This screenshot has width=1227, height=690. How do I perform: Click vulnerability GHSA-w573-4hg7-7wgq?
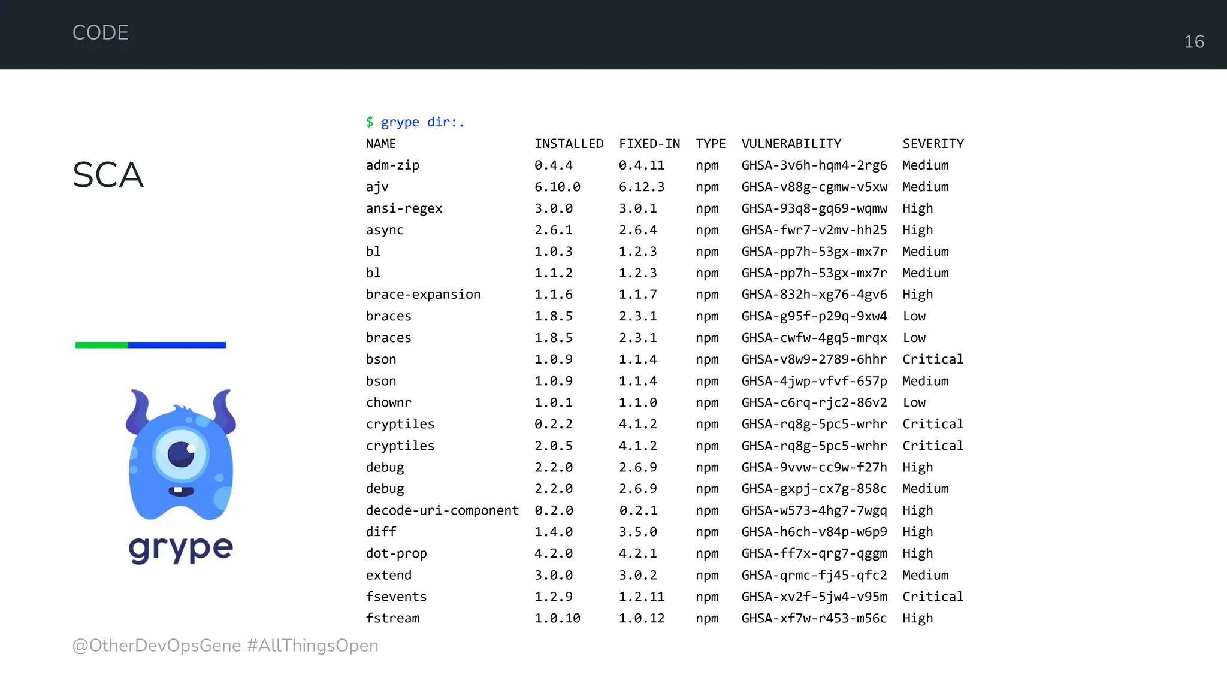pyautogui.click(x=814, y=510)
